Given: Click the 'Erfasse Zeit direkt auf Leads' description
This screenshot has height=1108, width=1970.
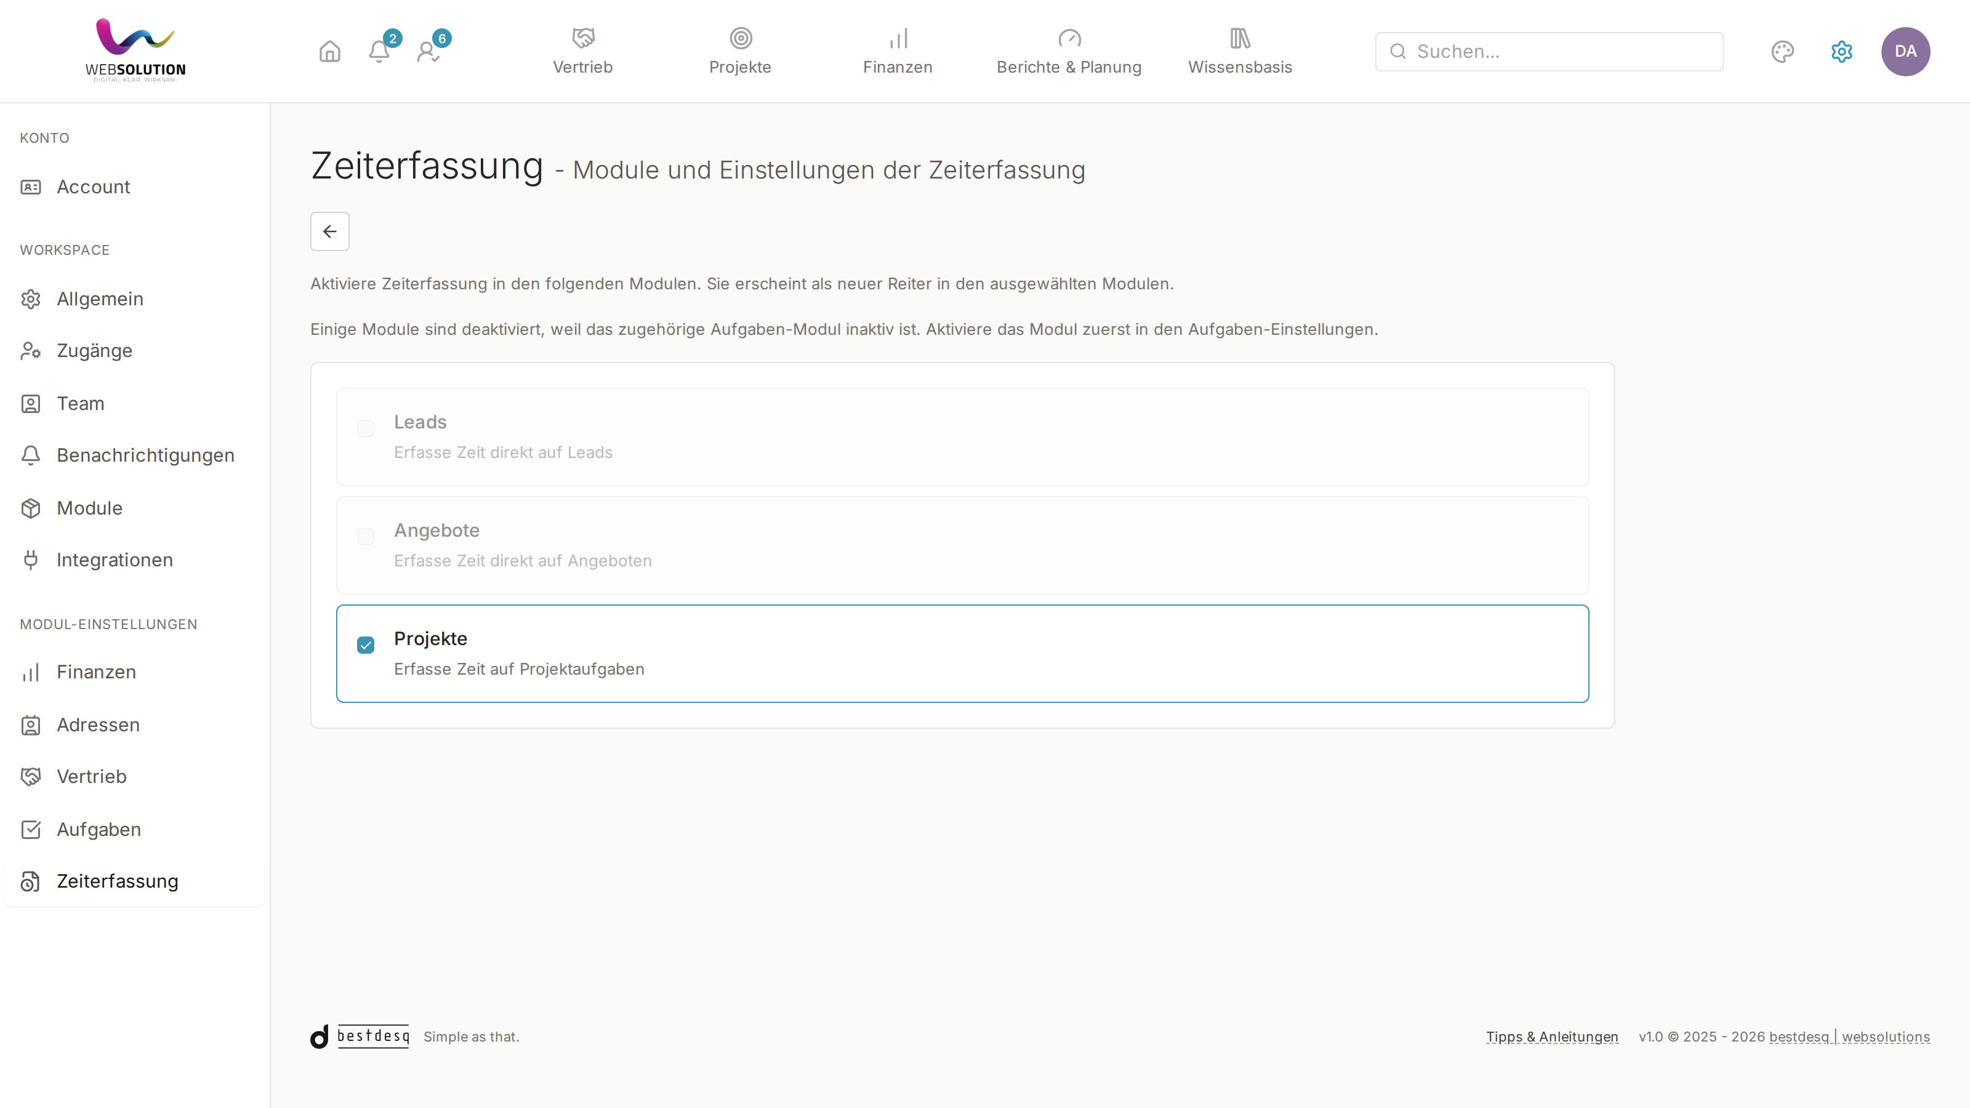Looking at the screenshot, I should 503,452.
